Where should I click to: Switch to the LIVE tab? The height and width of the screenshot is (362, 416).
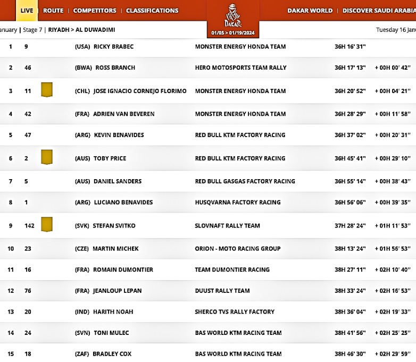pos(27,11)
